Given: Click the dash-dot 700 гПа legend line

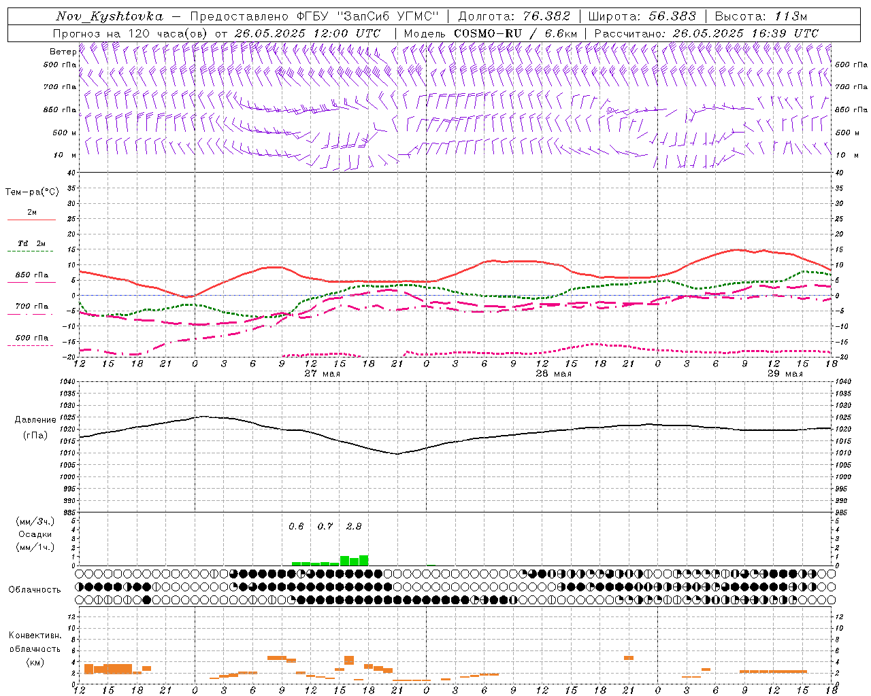Looking at the screenshot, I should pyautogui.click(x=31, y=315).
